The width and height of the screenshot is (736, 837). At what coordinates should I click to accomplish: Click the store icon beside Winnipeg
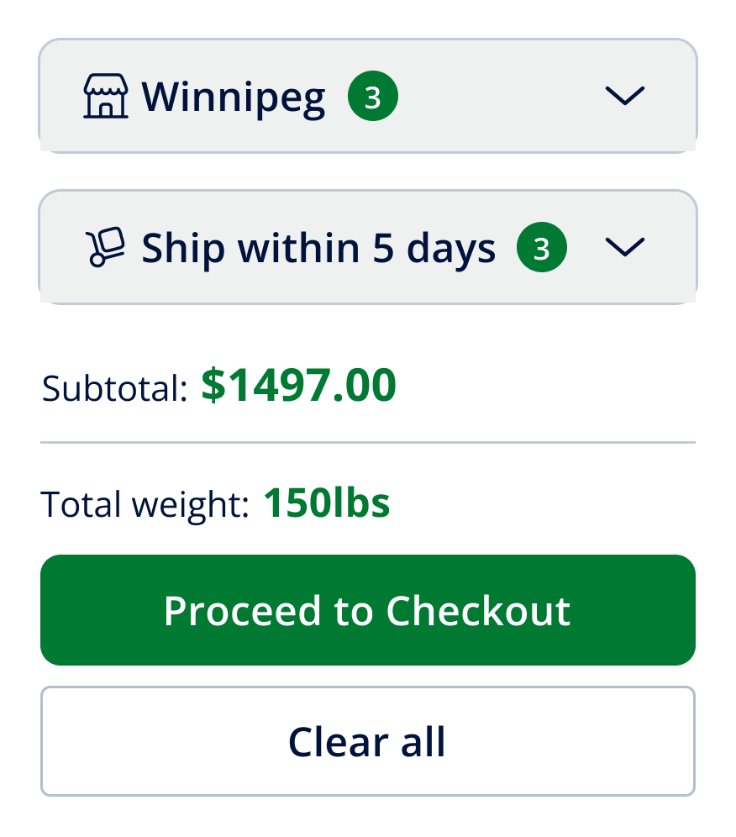(x=106, y=97)
